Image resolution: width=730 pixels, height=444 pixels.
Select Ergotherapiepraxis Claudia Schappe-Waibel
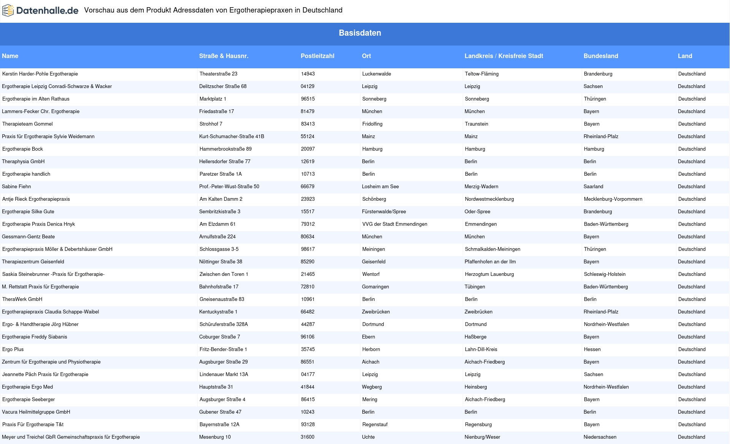coord(51,312)
